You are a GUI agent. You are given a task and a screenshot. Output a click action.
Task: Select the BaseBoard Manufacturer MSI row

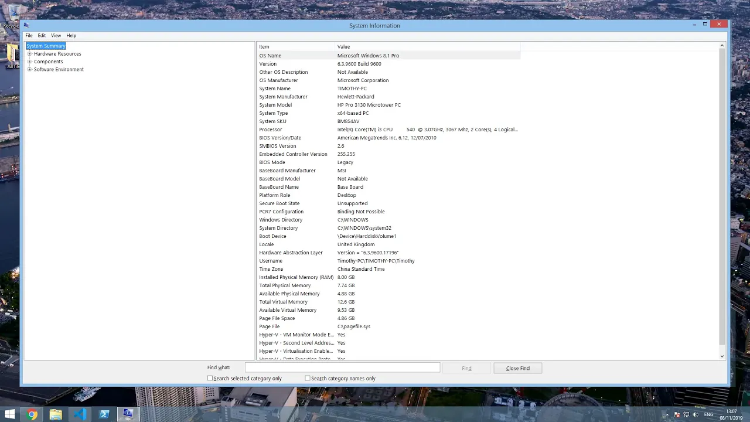pyautogui.click(x=388, y=171)
